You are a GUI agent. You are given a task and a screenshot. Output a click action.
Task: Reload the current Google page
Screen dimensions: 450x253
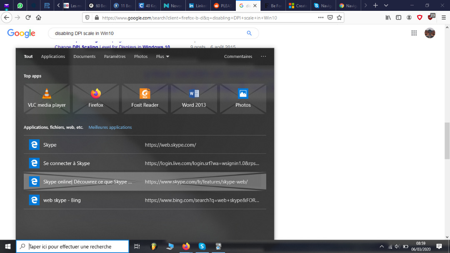tap(28, 18)
